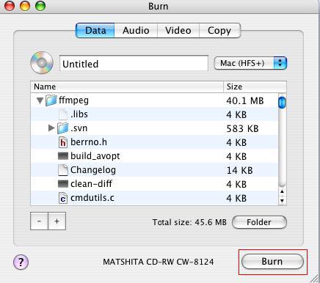The image size is (320, 283).
Task: Click the CD disc icon
Action: [42, 63]
